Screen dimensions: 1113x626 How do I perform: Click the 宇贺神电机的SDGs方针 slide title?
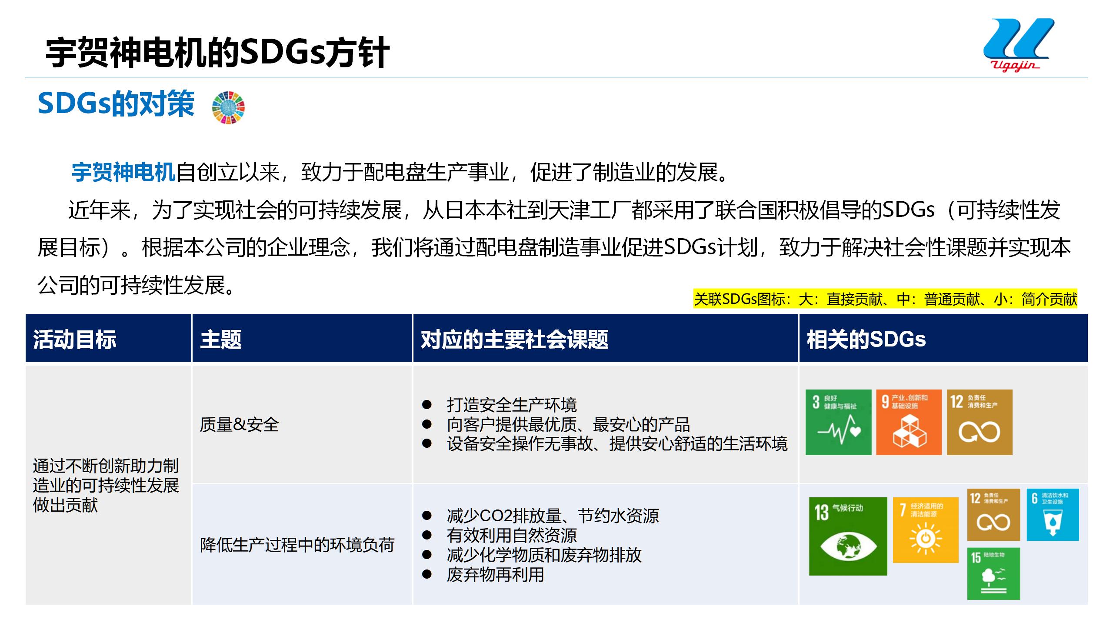[x=217, y=53]
